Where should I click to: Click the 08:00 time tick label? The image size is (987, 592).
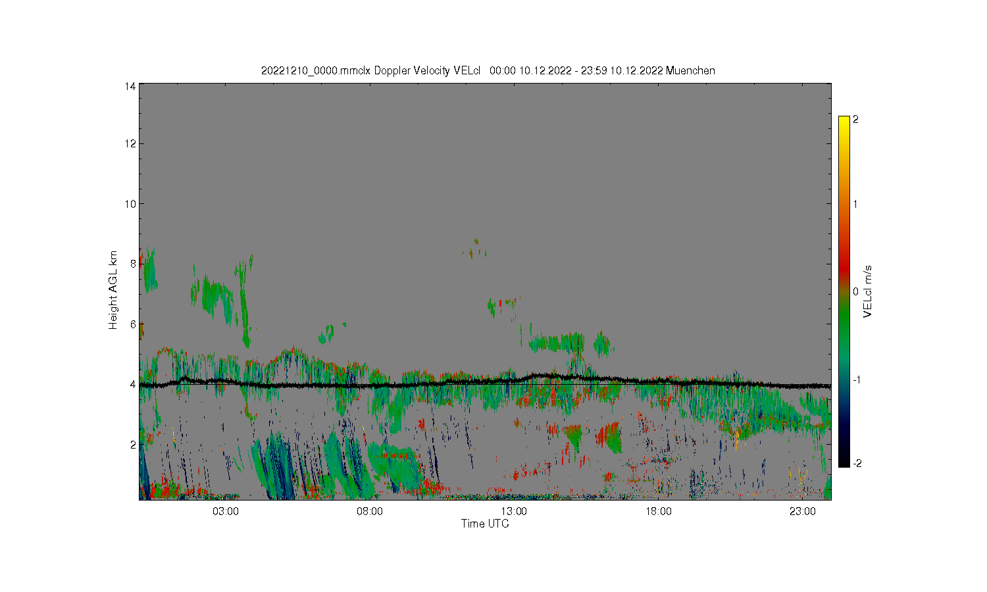coord(370,512)
